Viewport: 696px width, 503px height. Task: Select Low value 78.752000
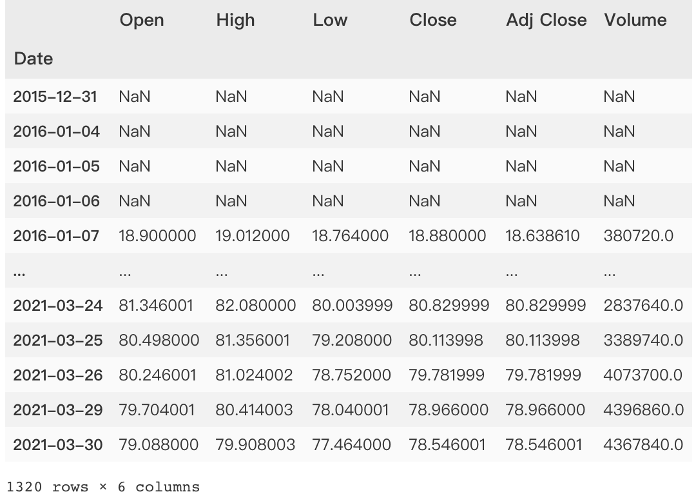[351, 375]
